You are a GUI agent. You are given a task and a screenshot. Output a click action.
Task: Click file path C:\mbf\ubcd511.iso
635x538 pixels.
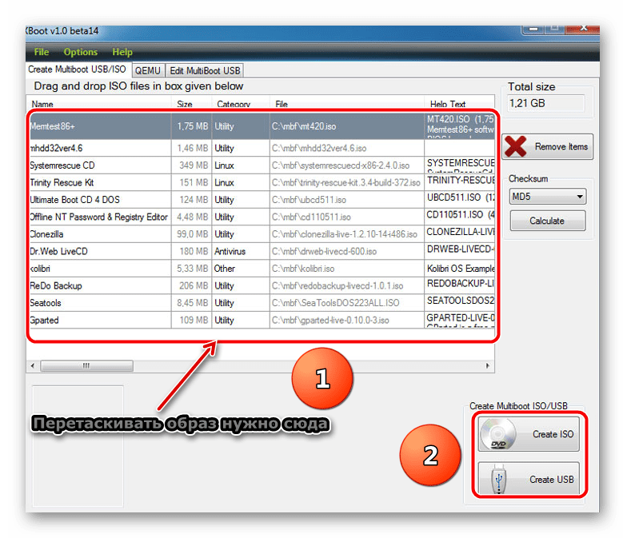click(309, 200)
